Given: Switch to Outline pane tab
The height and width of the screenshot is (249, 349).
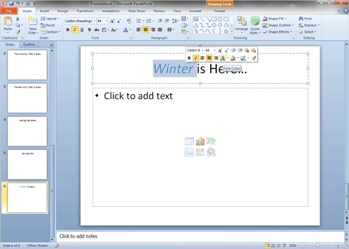Looking at the screenshot, I should [x=29, y=45].
